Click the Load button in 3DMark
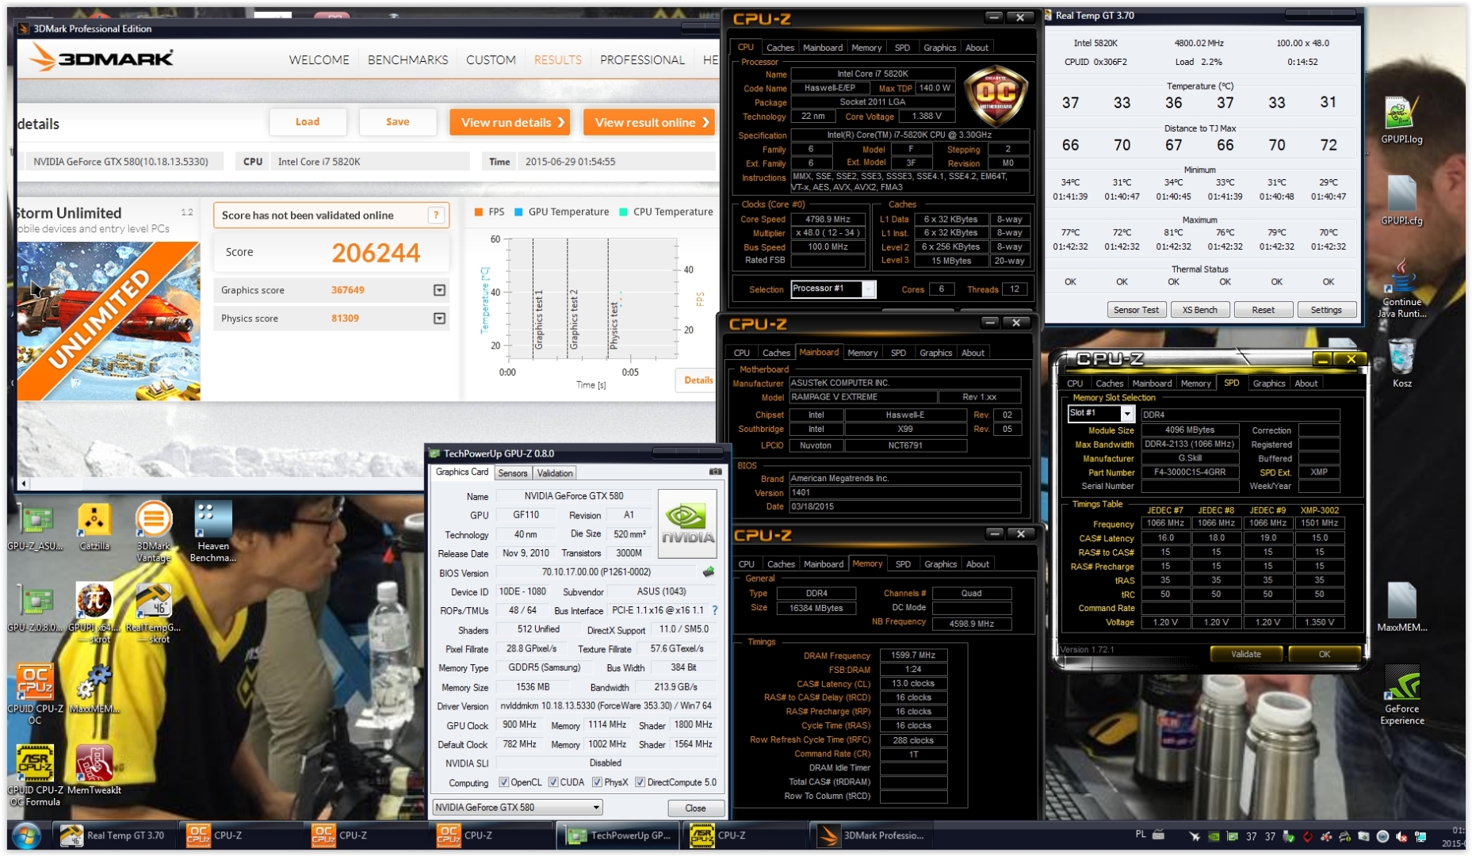 [308, 122]
